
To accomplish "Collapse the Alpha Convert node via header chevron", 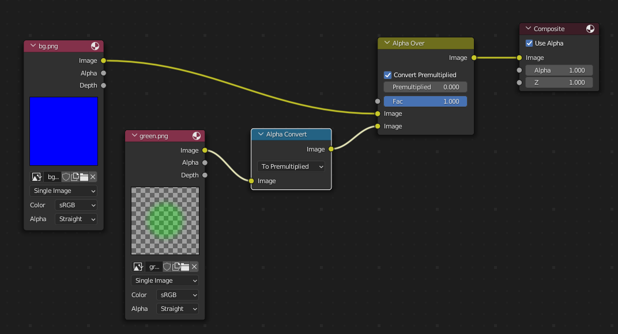I will click(259, 134).
